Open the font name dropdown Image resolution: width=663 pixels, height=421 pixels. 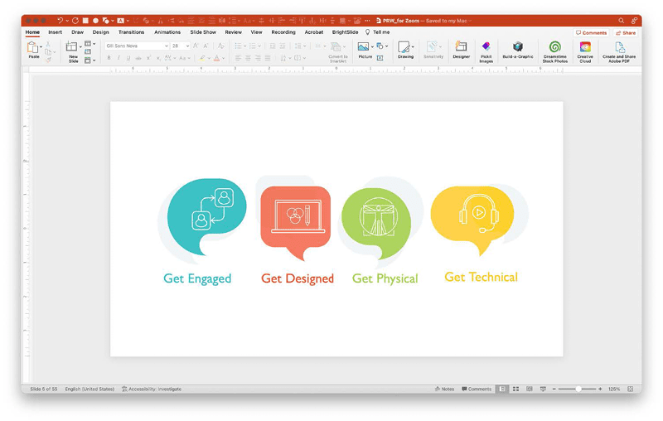click(x=167, y=46)
